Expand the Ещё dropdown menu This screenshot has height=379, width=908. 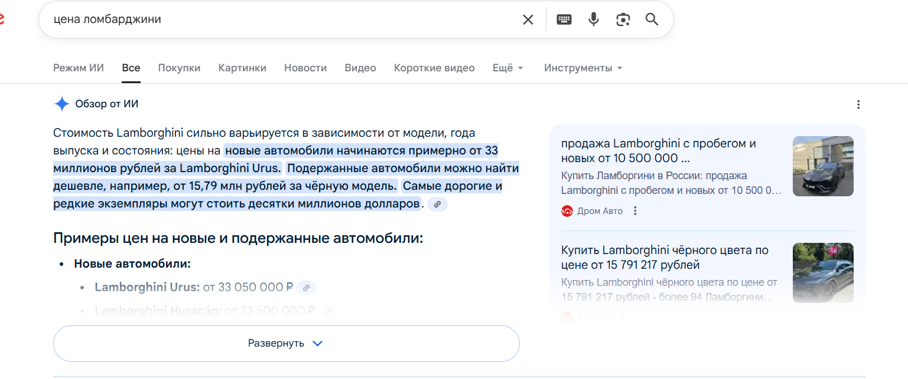pyautogui.click(x=507, y=68)
